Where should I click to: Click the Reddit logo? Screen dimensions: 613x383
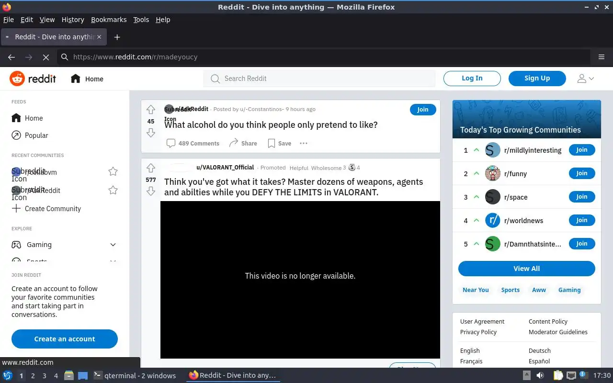point(33,79)
